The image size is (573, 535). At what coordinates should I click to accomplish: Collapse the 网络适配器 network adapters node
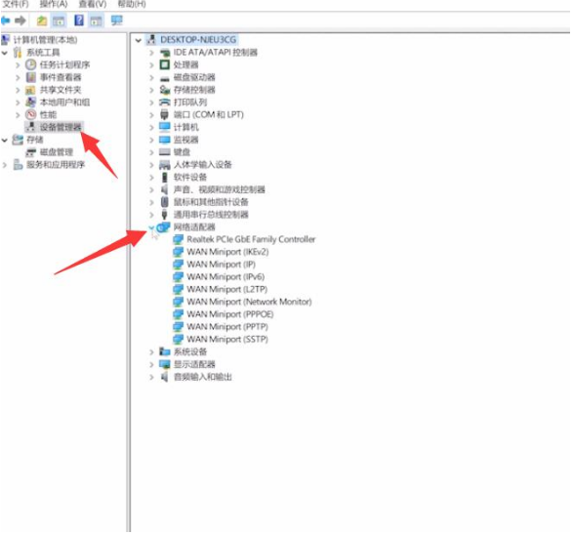coord(151,227)
